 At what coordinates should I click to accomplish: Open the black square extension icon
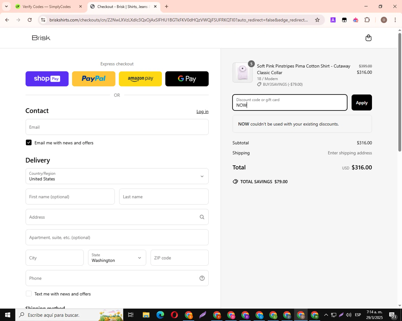[344, 20]
